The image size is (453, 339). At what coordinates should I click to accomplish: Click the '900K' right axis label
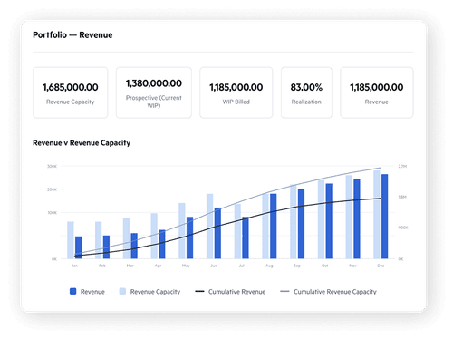(403, 228)
